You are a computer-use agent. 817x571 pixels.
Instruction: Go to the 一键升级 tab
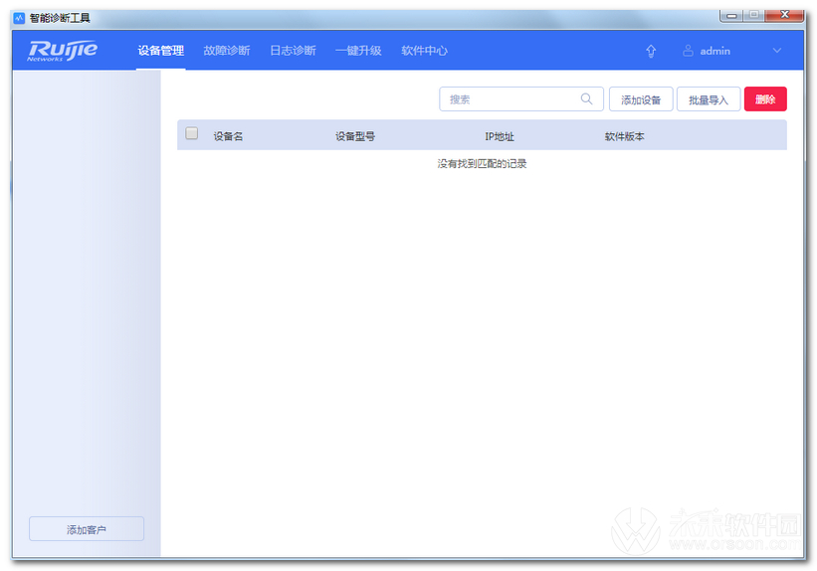pos(358,51)
